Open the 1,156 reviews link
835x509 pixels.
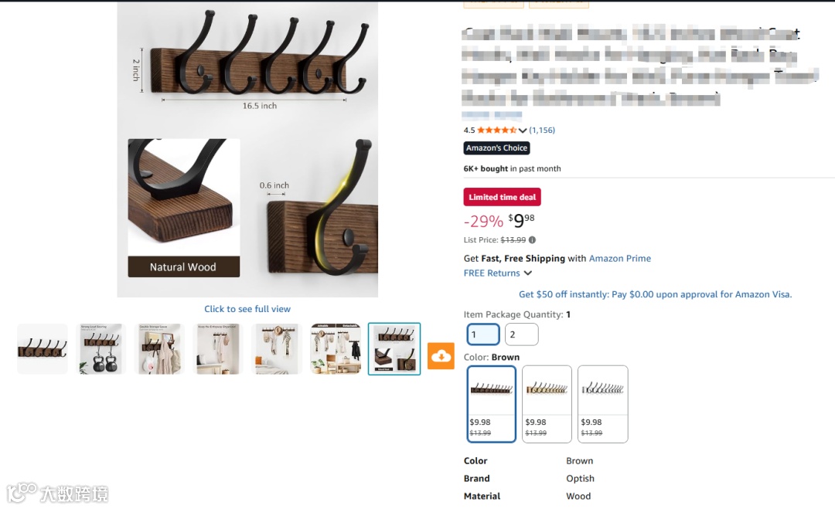(542, 130)
